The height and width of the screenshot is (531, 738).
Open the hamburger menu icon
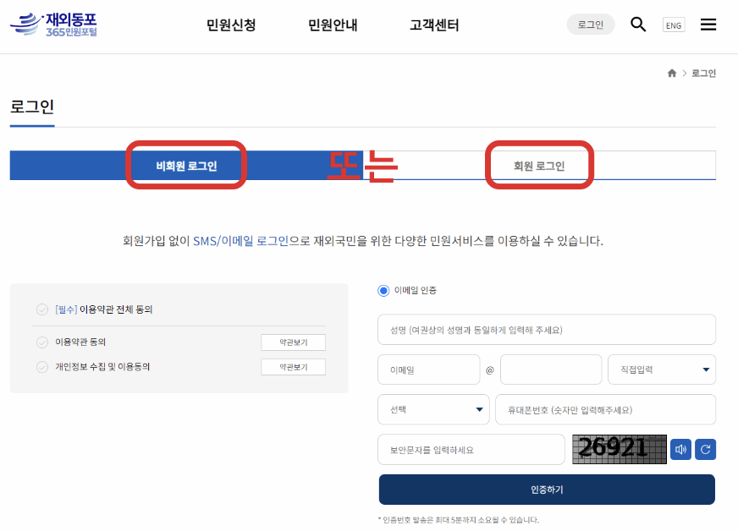(708, 24)
